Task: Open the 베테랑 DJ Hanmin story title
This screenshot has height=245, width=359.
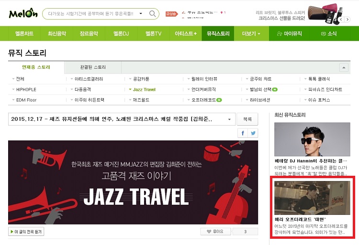Action: [311, 161]
